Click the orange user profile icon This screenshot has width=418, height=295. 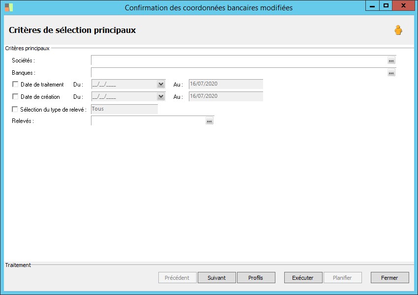398,30
